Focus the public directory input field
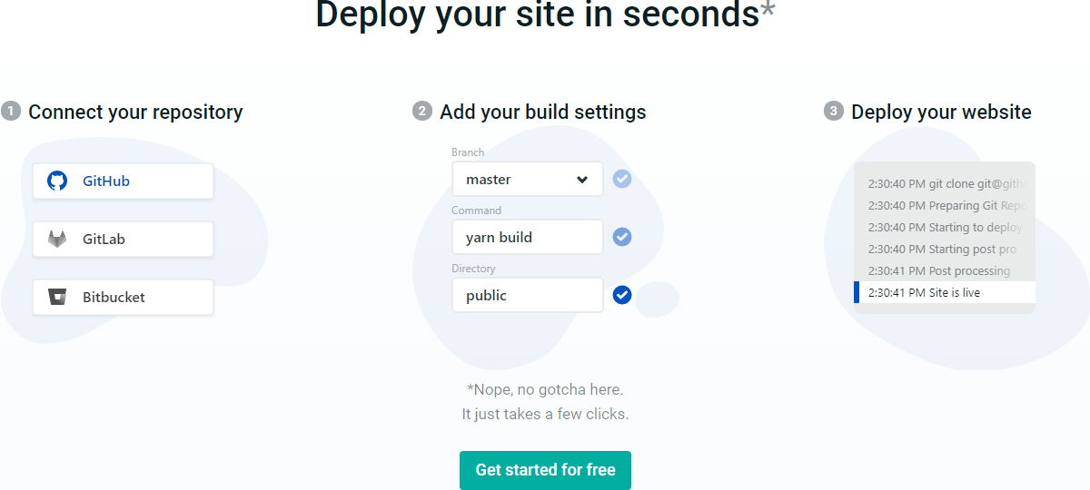This screenshot has height=490, width=1090. click(x=527, y=296)
